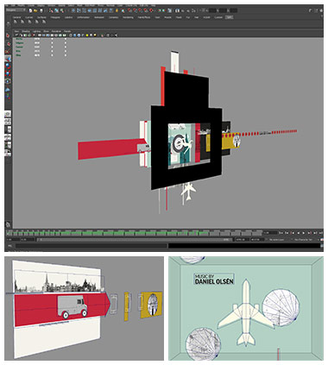The width and height of the screenshot is (328, 365).
Task: Open the shelf options arrow at right edge
Action: [322, 17]
